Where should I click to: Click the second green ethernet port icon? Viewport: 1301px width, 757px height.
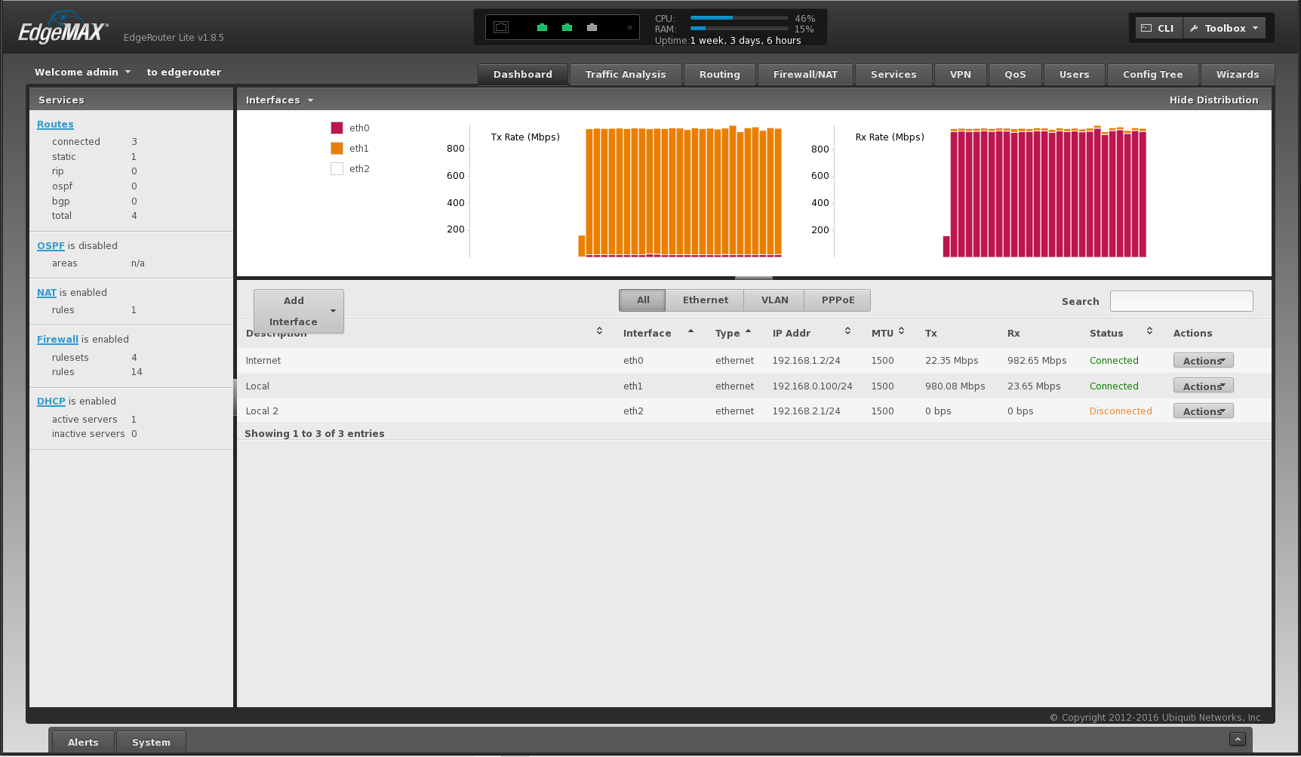pos(567,28)
